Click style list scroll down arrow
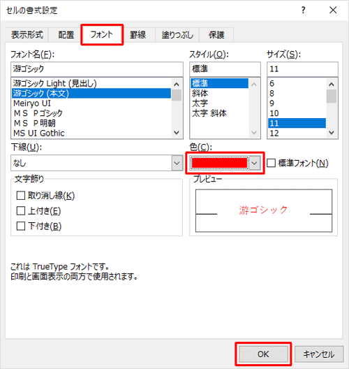This screenshot has width=349, height=369. [254, 133]
